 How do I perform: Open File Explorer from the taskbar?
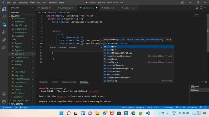point(97,113)
